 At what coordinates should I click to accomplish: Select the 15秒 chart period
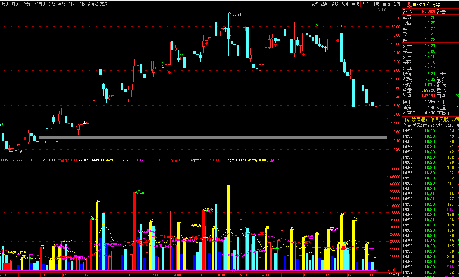(81, 4)
